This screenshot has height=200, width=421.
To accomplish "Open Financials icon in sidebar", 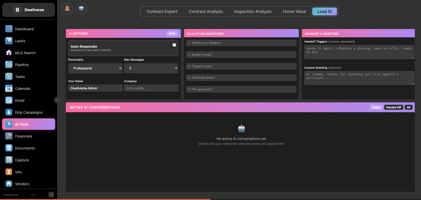I will click(9, 136).
